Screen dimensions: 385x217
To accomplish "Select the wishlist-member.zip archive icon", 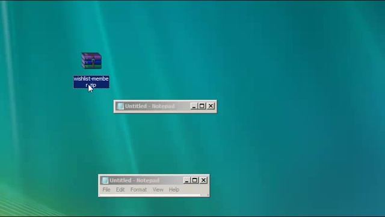I will (x=91, y=60).
